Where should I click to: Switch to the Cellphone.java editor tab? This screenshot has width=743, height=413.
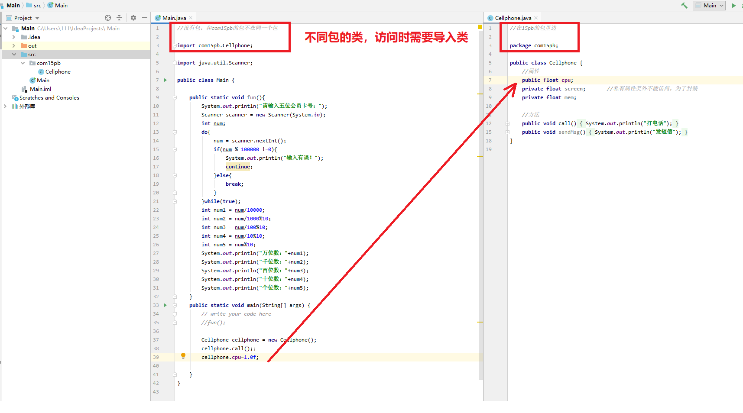click(x=513, y=18)
